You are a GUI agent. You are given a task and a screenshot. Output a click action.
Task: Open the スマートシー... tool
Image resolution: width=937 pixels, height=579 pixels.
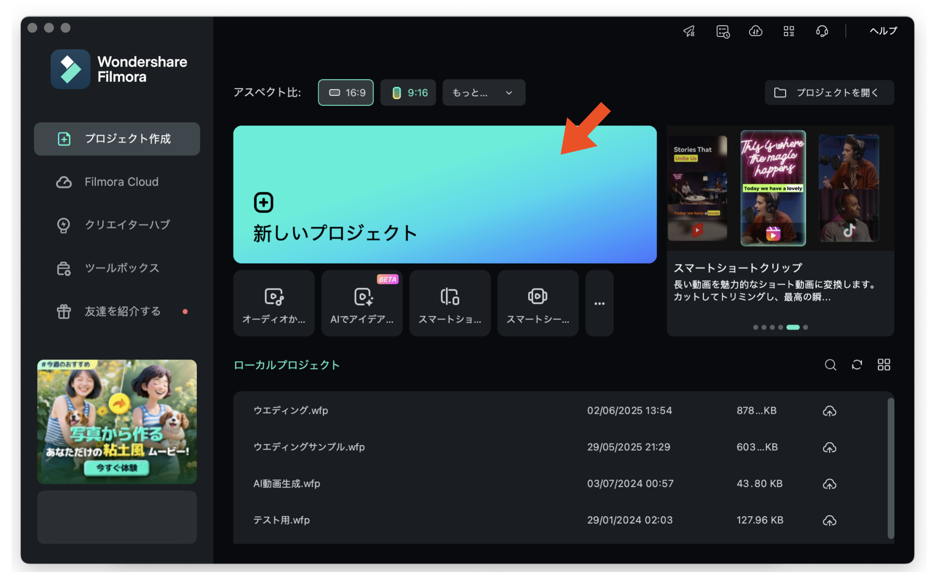538,303
